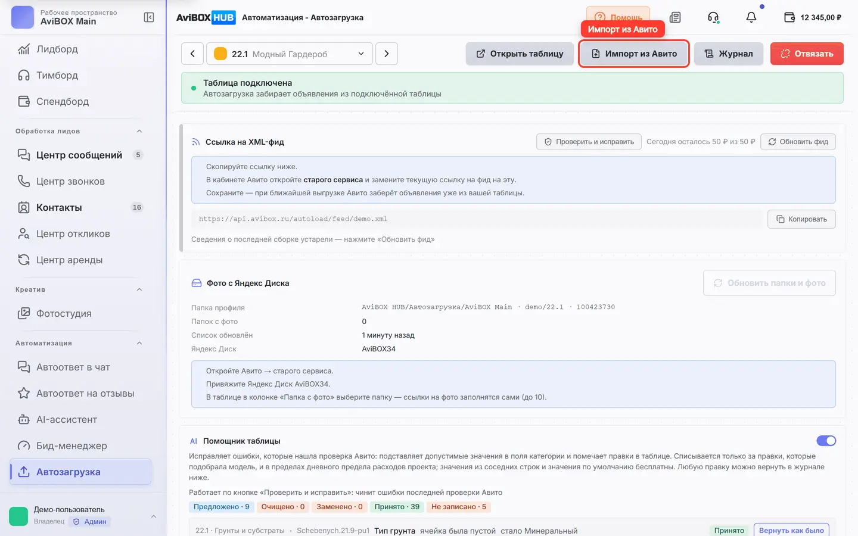Open Фотостудия in the sidebar
The image size is (858, 536).
(81, 313)
